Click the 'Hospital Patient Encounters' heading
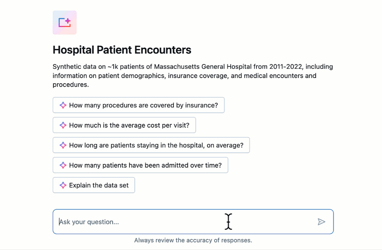 coord(122,50)
